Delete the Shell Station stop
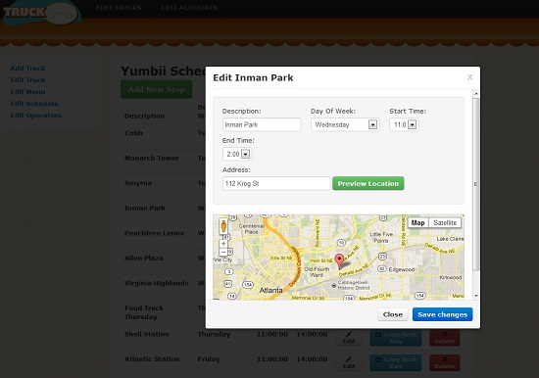The width and height of the screenshot is (539, 378). 445,338
